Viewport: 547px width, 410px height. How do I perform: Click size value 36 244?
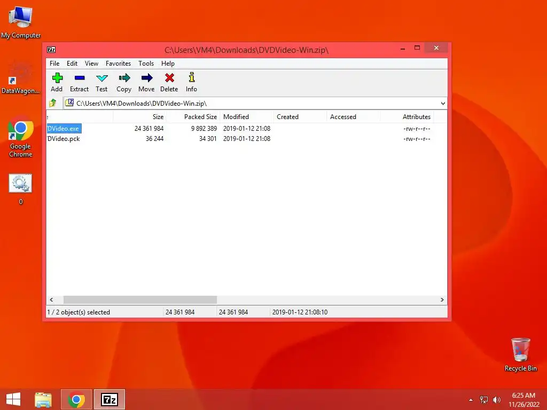coord(154,139)
